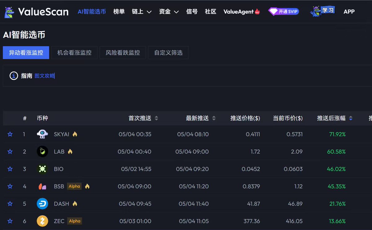The width and height of the screenshot is (372, 230).
Task: Star the SKYAI row as favorite
Action: (10, 134)
